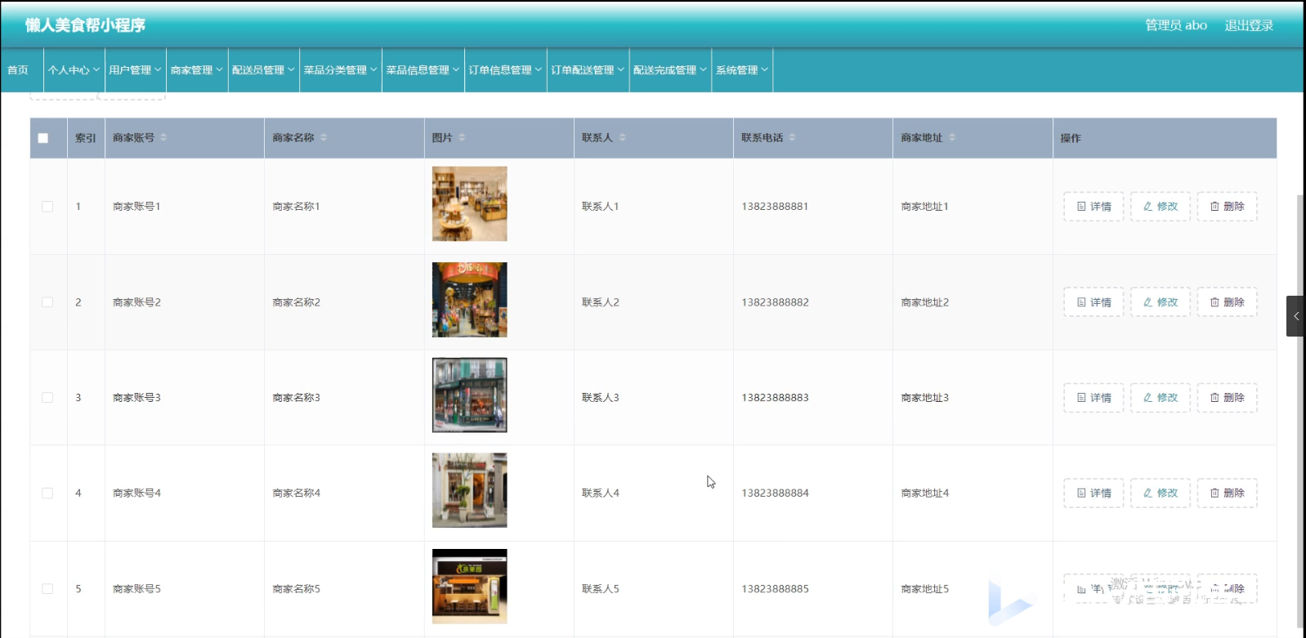Expand 系统管理 menu

(741, 70)
